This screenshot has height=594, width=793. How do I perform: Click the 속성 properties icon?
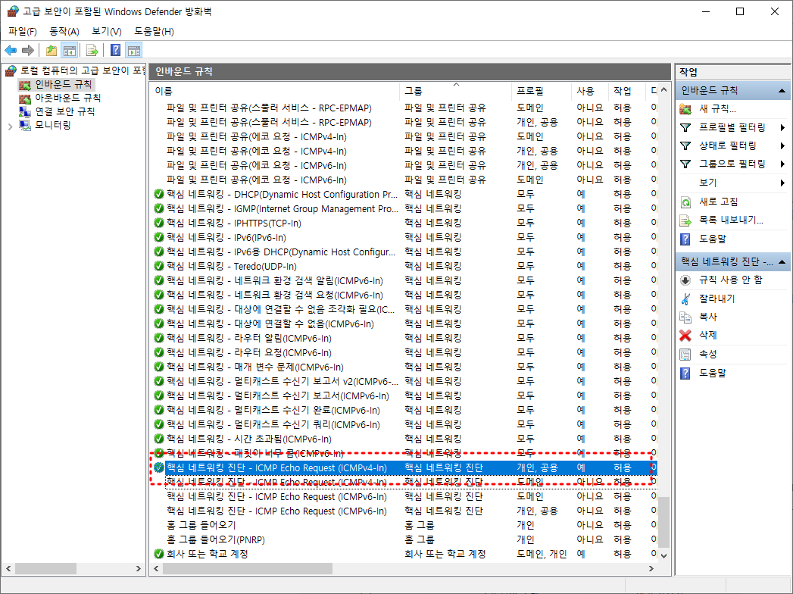click(685, 354)
